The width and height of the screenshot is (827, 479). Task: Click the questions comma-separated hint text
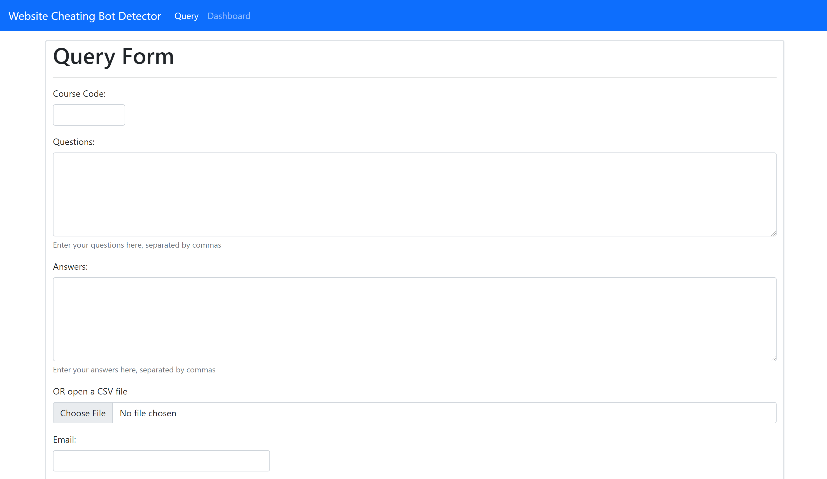(x=137, y=245)
